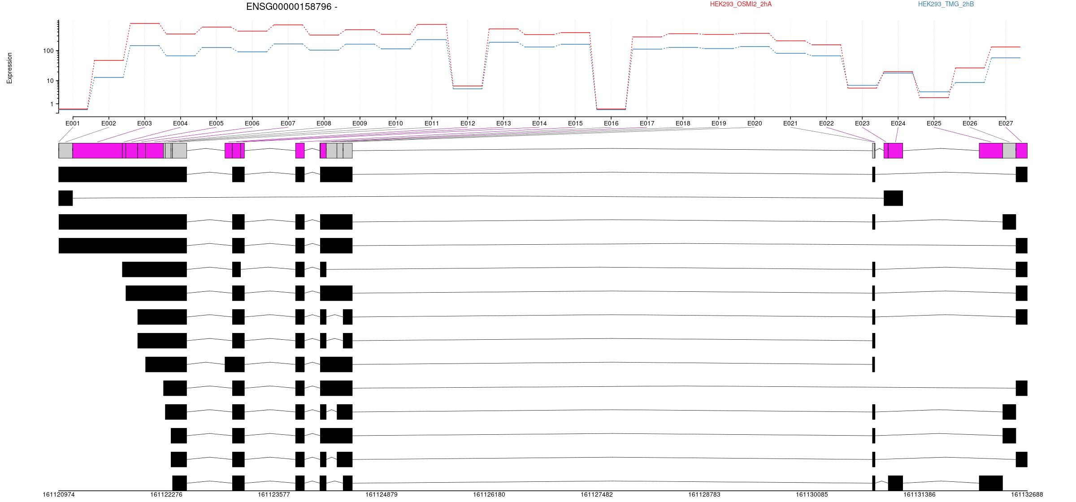Click genomic coordinate 161132688
This screenshot has width=1076, height=502.
point(1027,495)
